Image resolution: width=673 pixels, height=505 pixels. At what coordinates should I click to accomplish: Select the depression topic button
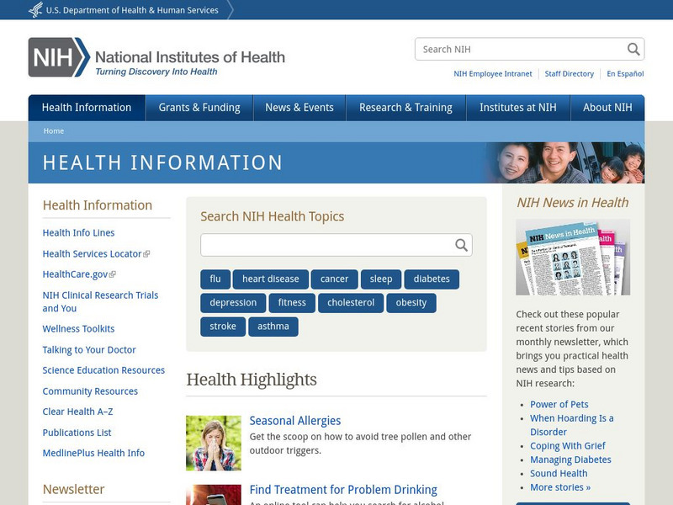[233, 303]
